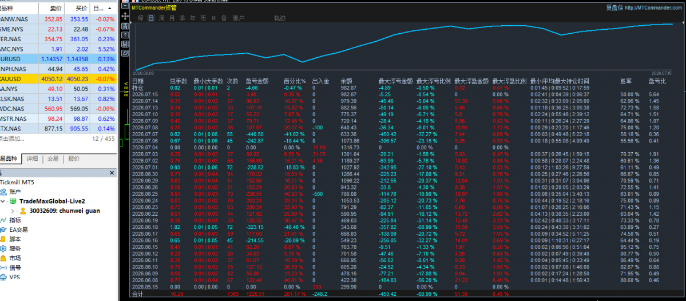Image resolution: width=686 pixels, height=301 pixels.
Task: Click the 清 clear icon on panel sidebar
Action: point(125,26)
